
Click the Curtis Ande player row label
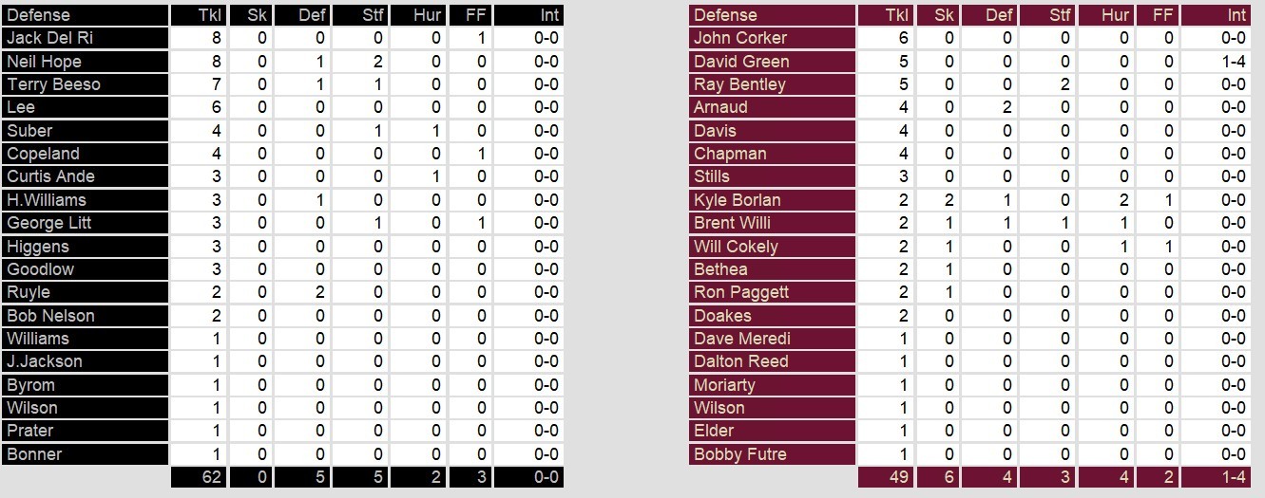click(x=52, y=176)
